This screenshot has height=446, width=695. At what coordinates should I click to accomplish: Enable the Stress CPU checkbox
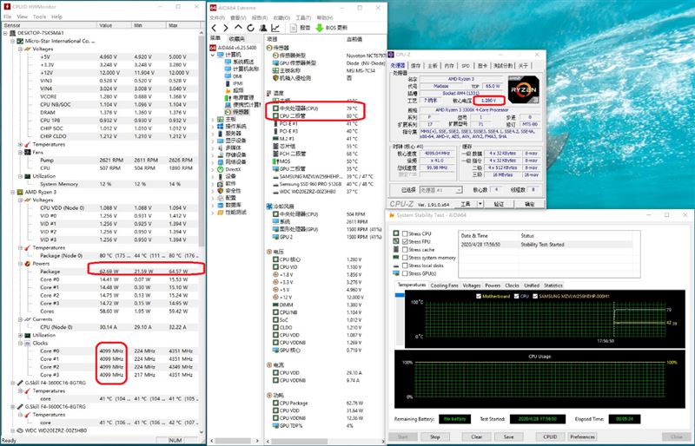405,233
